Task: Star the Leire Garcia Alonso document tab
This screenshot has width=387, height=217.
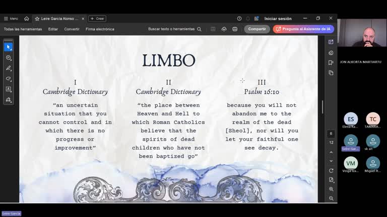Action: (x=37, y=19)
